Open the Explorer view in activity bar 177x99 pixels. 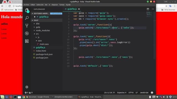27,10
